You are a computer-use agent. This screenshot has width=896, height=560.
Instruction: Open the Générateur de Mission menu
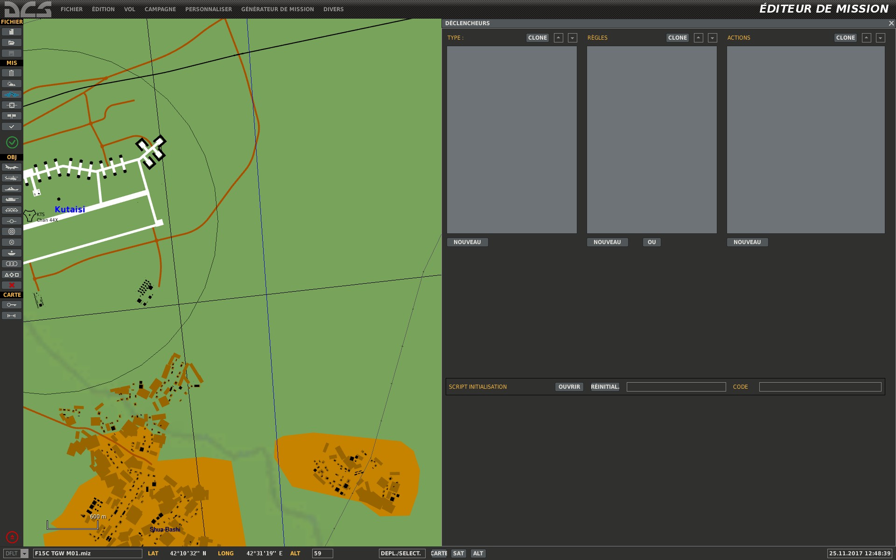click(x=278, y=9)
